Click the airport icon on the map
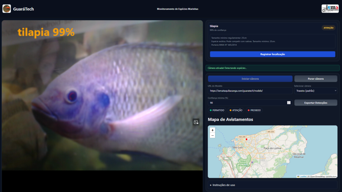 point(252,162)
